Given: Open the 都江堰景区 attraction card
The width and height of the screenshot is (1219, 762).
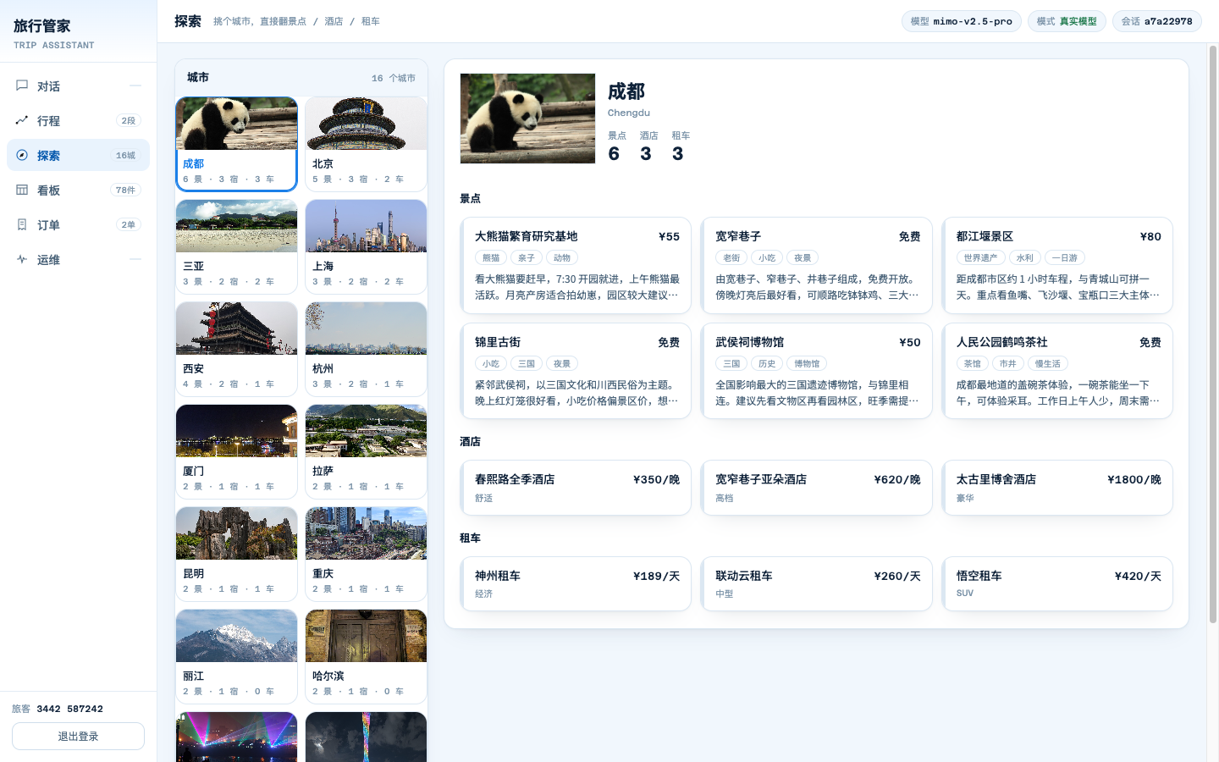Looking at the screenshot, I should (1058, 265).
